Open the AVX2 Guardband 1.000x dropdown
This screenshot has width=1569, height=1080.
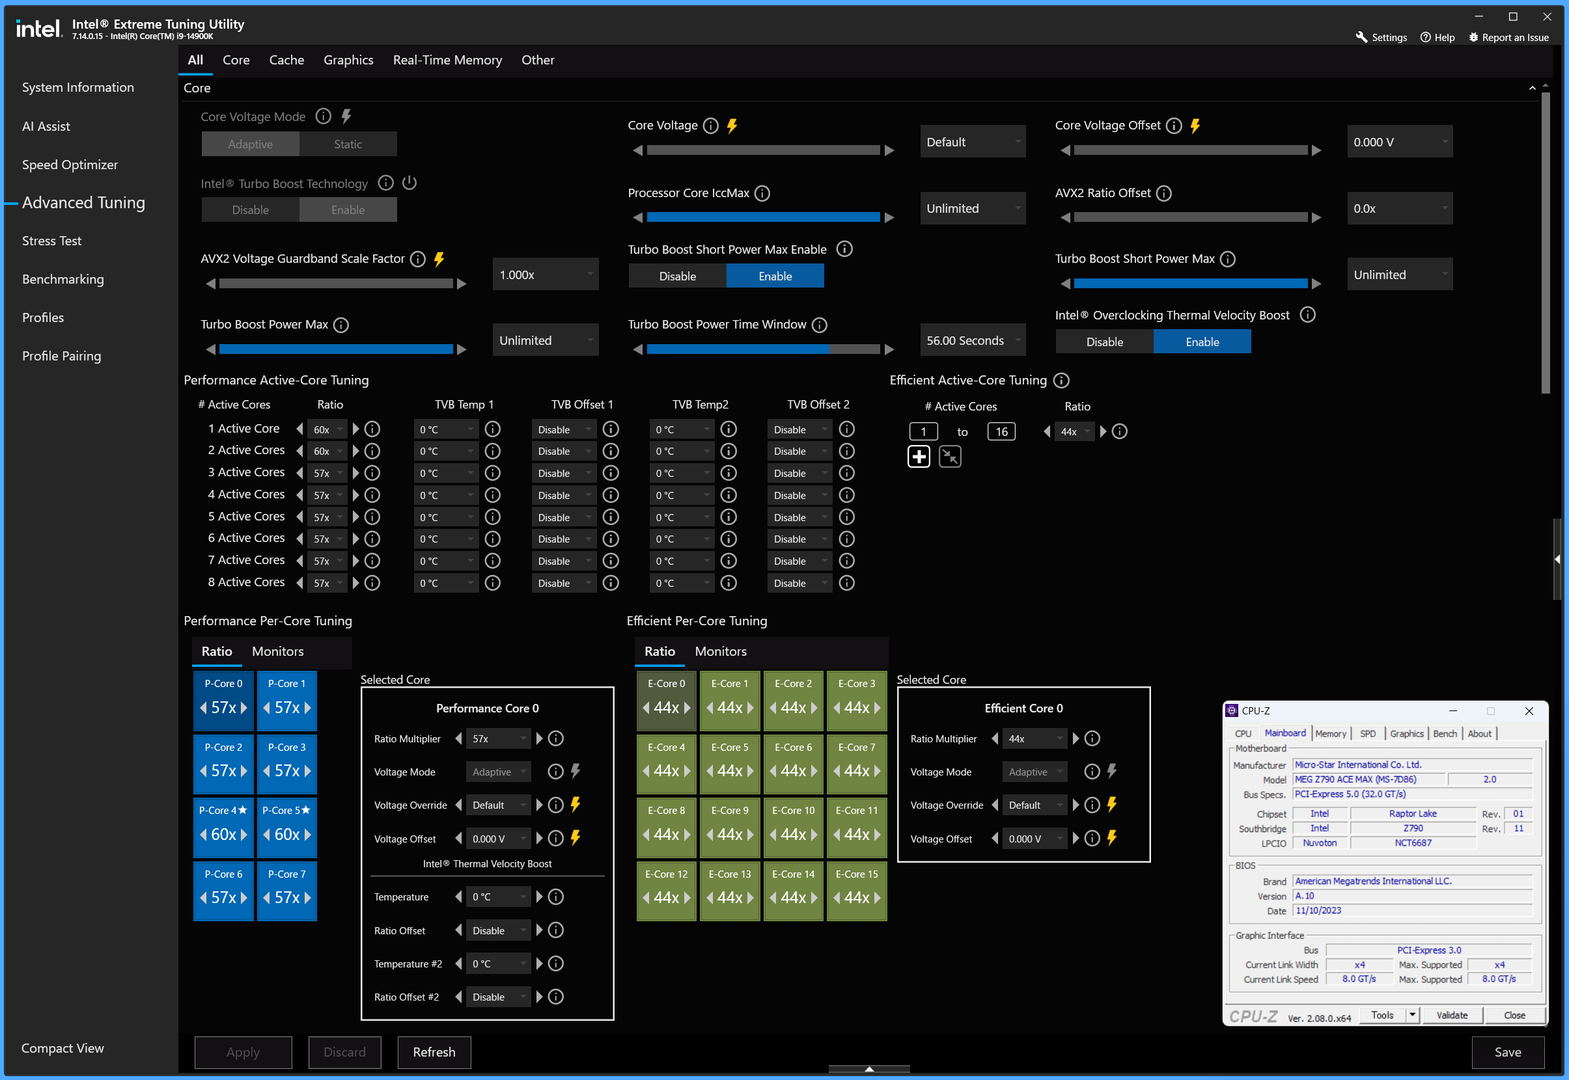(545, 274)
